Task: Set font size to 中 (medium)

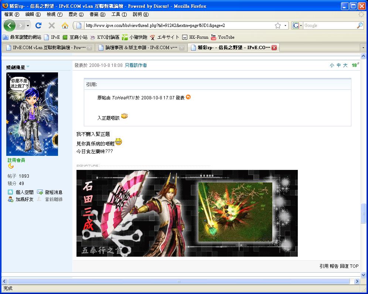Action: pyautogui.click(x=338, y=65)
